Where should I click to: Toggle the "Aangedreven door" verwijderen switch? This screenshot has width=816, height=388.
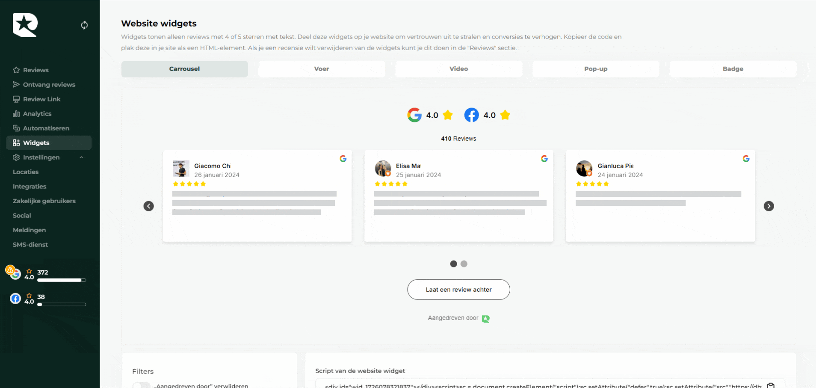tap(141, 385)
